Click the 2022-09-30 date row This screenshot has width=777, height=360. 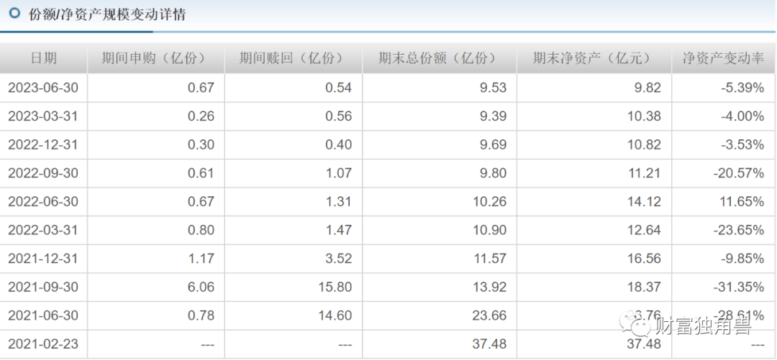[43, 173]
